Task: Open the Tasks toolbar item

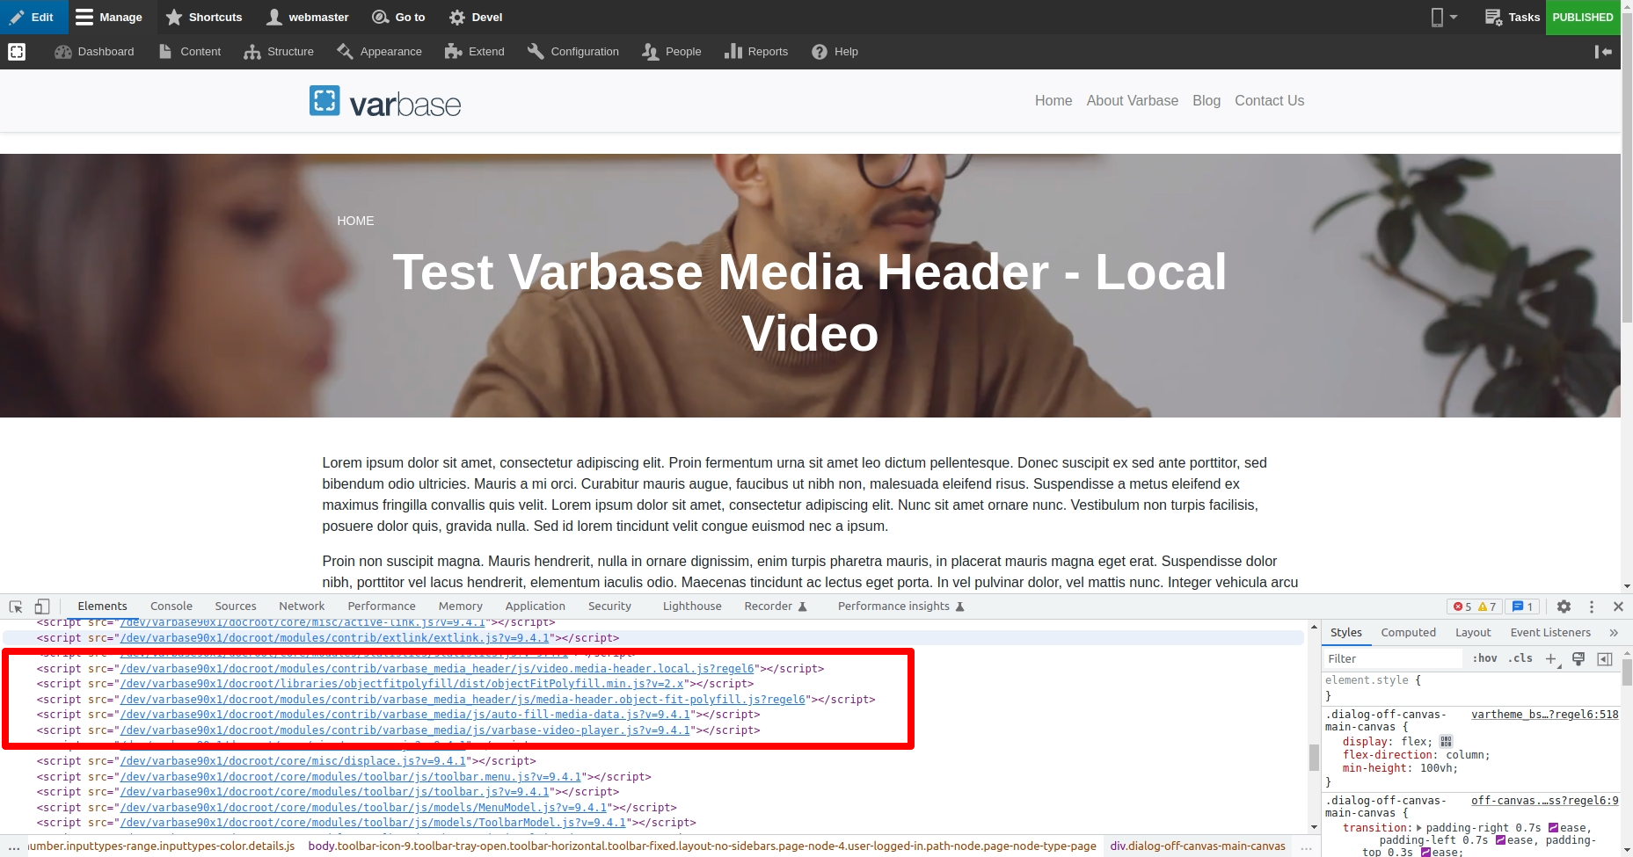Action: click(1513, 17)
